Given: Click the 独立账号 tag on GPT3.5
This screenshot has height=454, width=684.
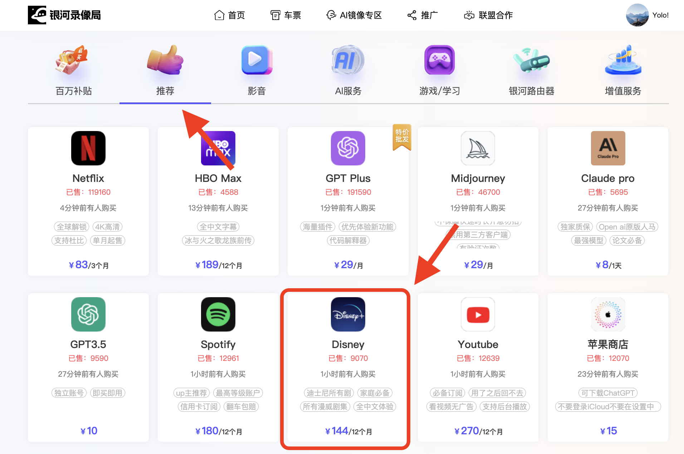Looking at the screenshot, I should [x=69, y=393].
